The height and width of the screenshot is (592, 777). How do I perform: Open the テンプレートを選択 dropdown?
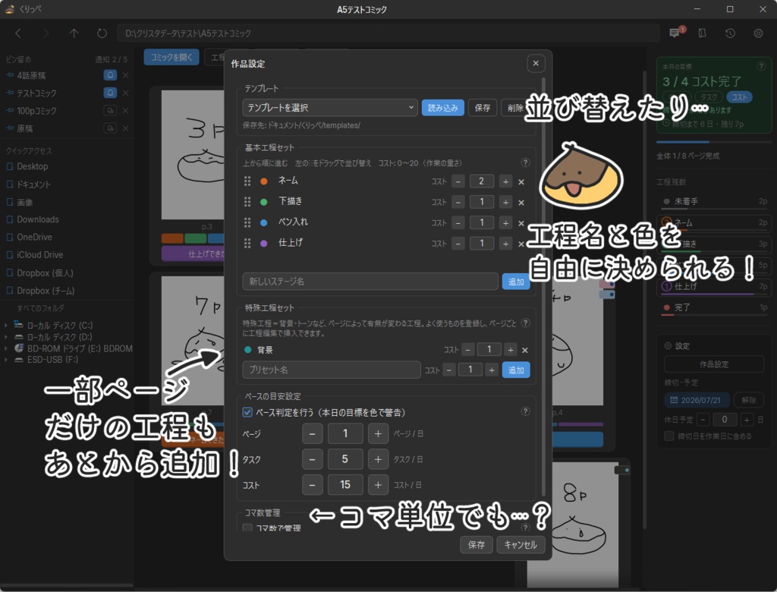[329, 108]
